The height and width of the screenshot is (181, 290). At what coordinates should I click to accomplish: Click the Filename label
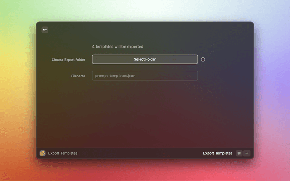[x=78, y=76]
